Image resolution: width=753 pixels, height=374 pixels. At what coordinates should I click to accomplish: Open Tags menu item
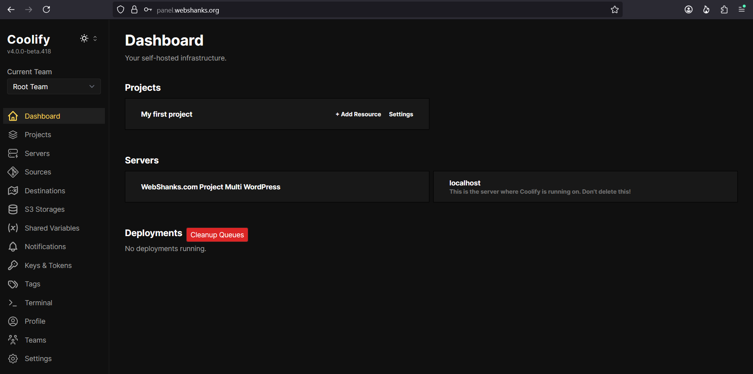54,284
